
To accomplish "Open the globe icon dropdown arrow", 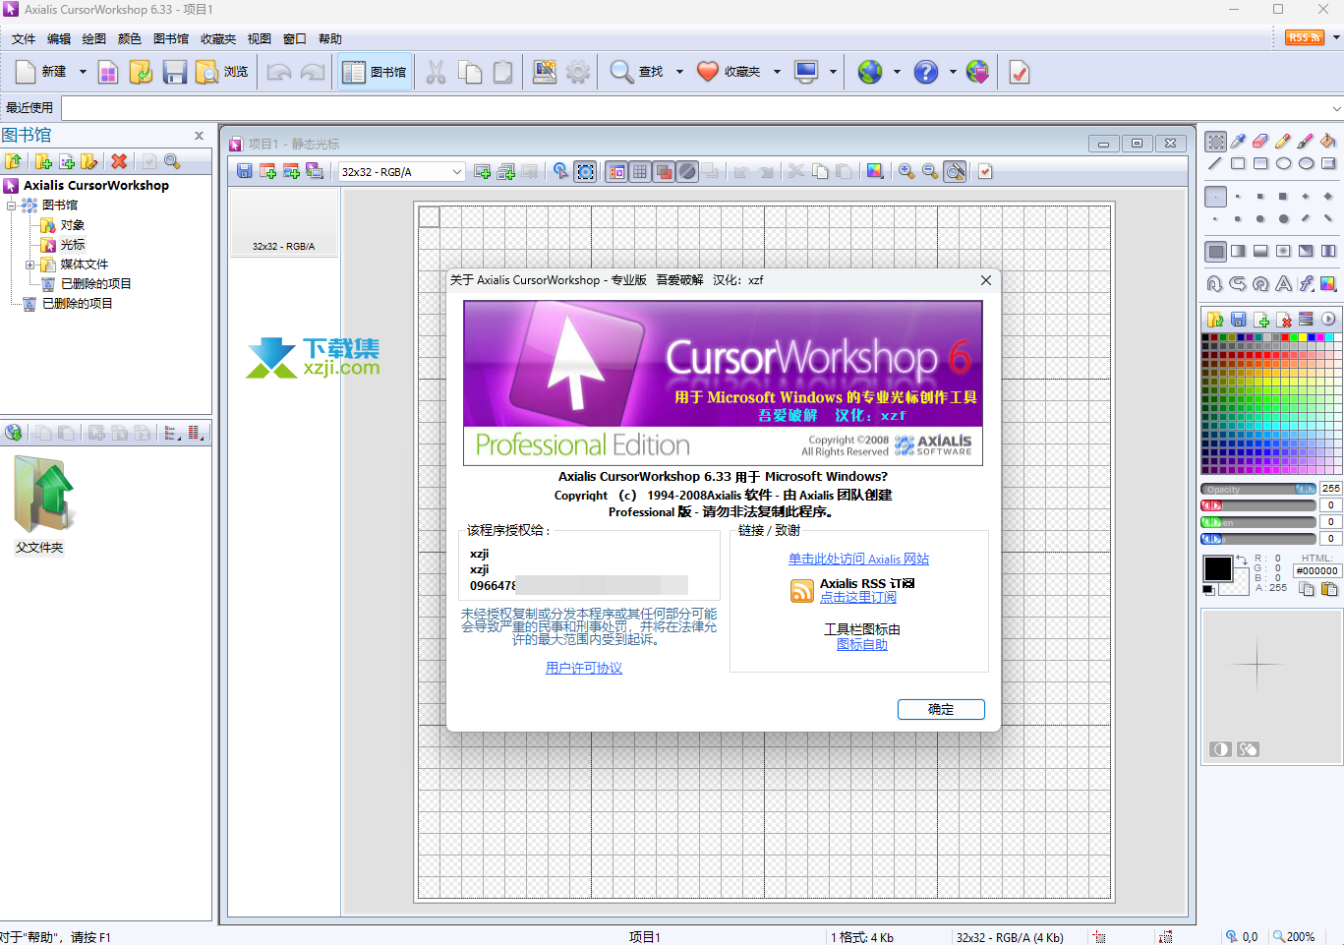I will pyautogui.click(x=897, y=72).
